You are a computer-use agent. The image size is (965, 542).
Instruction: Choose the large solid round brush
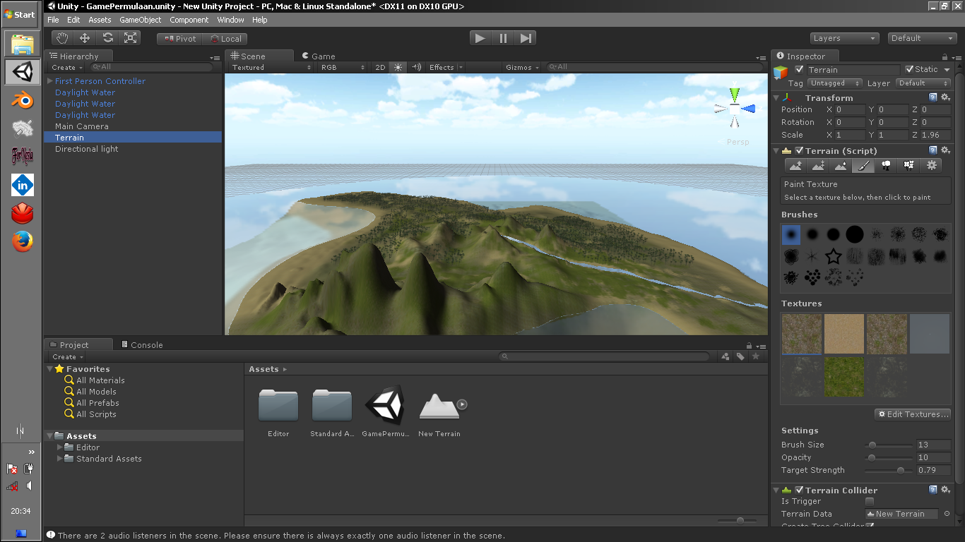855,235
